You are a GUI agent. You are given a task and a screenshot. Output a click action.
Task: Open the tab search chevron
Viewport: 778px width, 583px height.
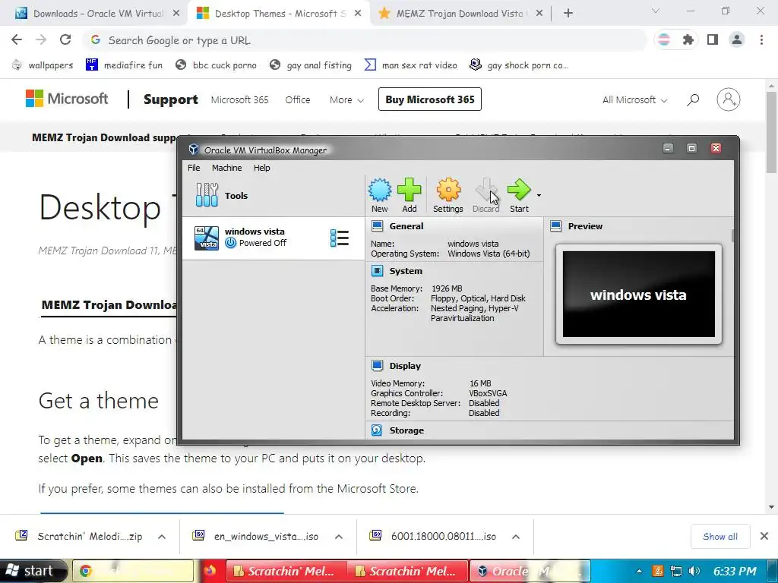656,11
